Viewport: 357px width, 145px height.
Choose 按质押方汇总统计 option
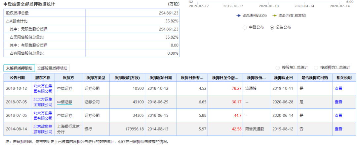(x=316, y=68)
